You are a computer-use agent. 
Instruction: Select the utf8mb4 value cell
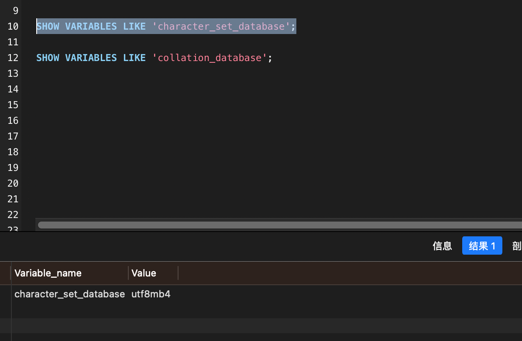(151, 294)
